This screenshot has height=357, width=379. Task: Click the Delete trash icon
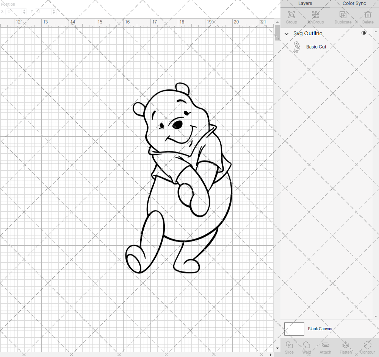tap(368, 15)
